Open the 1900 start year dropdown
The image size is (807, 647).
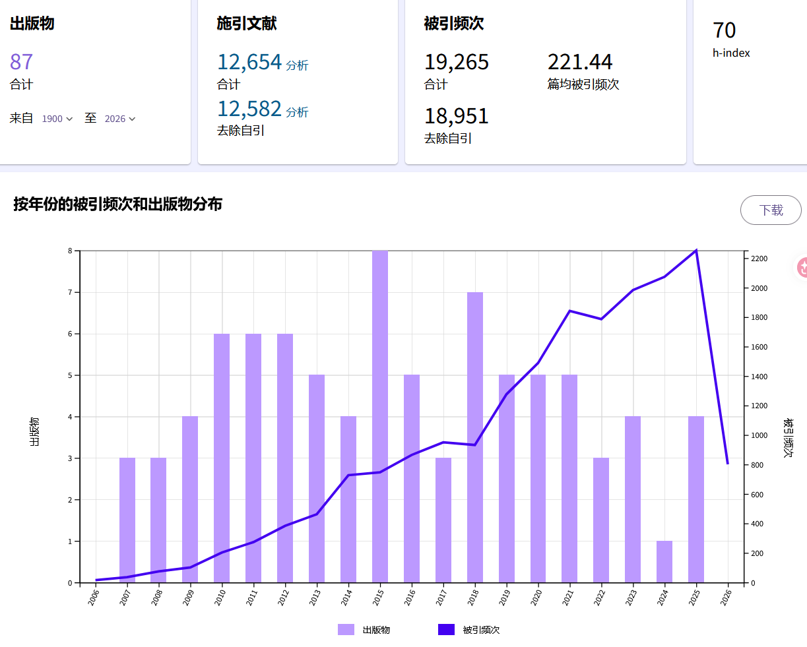57,119
